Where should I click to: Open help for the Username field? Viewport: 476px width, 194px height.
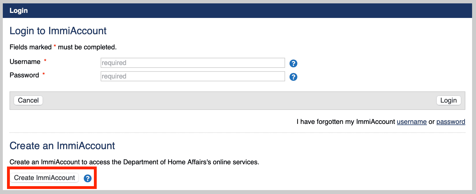(293, 63)
